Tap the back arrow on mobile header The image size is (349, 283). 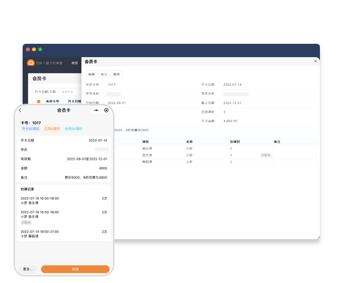[x=20, y=110]
